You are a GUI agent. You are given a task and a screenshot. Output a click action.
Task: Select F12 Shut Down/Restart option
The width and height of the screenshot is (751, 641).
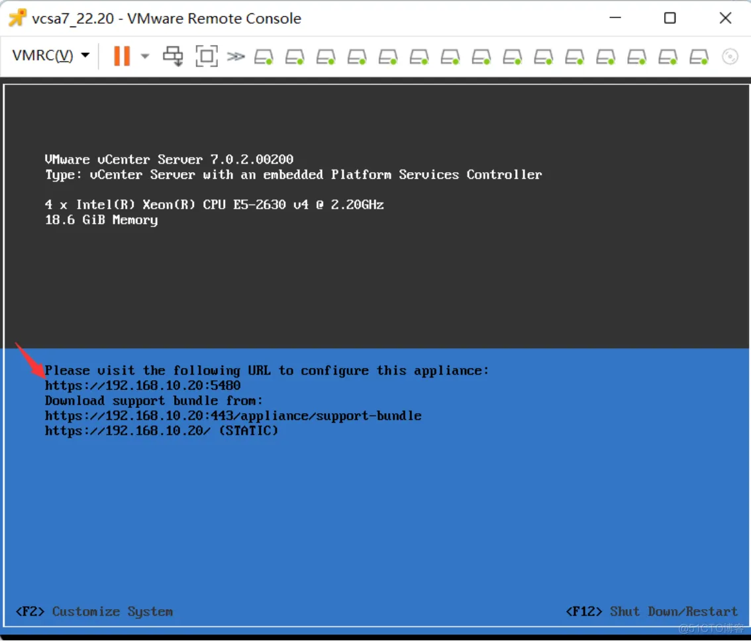652,612
